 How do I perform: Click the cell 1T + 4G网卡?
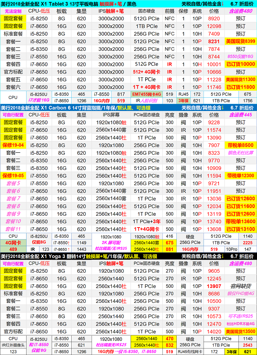pyautogui.click(x=147, y=87)
